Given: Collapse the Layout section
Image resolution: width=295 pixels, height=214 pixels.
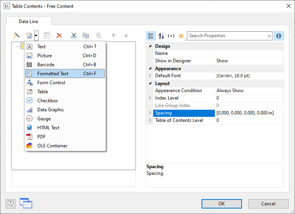Looking at the screenshot, I should pos(150,83).
